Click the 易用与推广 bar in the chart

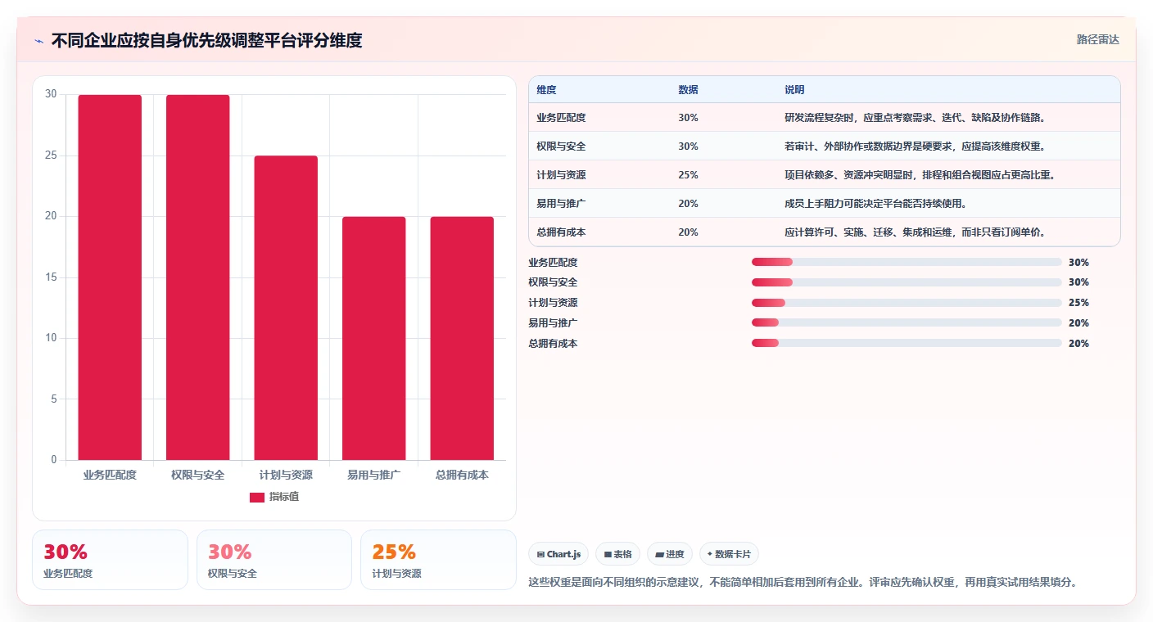[373, 338]
